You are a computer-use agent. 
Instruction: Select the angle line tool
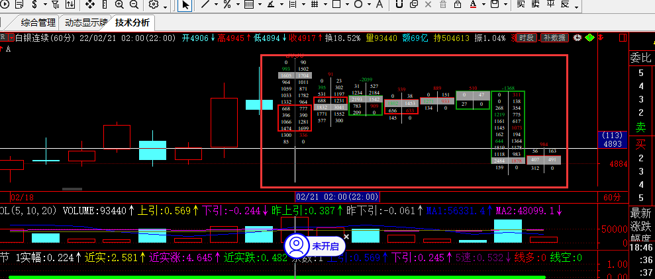click(271, 5)
